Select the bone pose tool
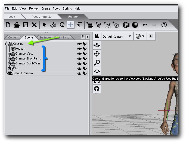Image resolution: width=186 pixels, height=143 pixels. [53, 25]
